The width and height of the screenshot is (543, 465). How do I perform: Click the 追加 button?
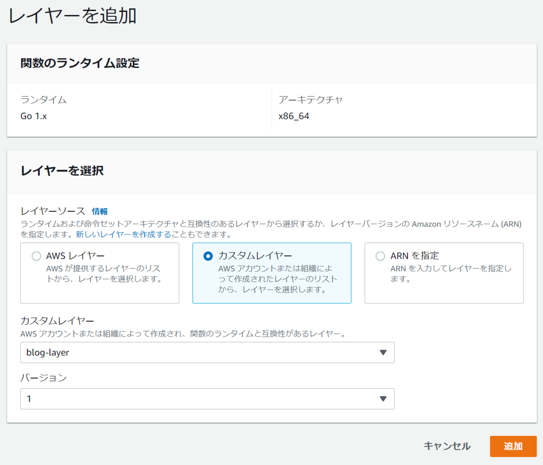click(513, 446)
